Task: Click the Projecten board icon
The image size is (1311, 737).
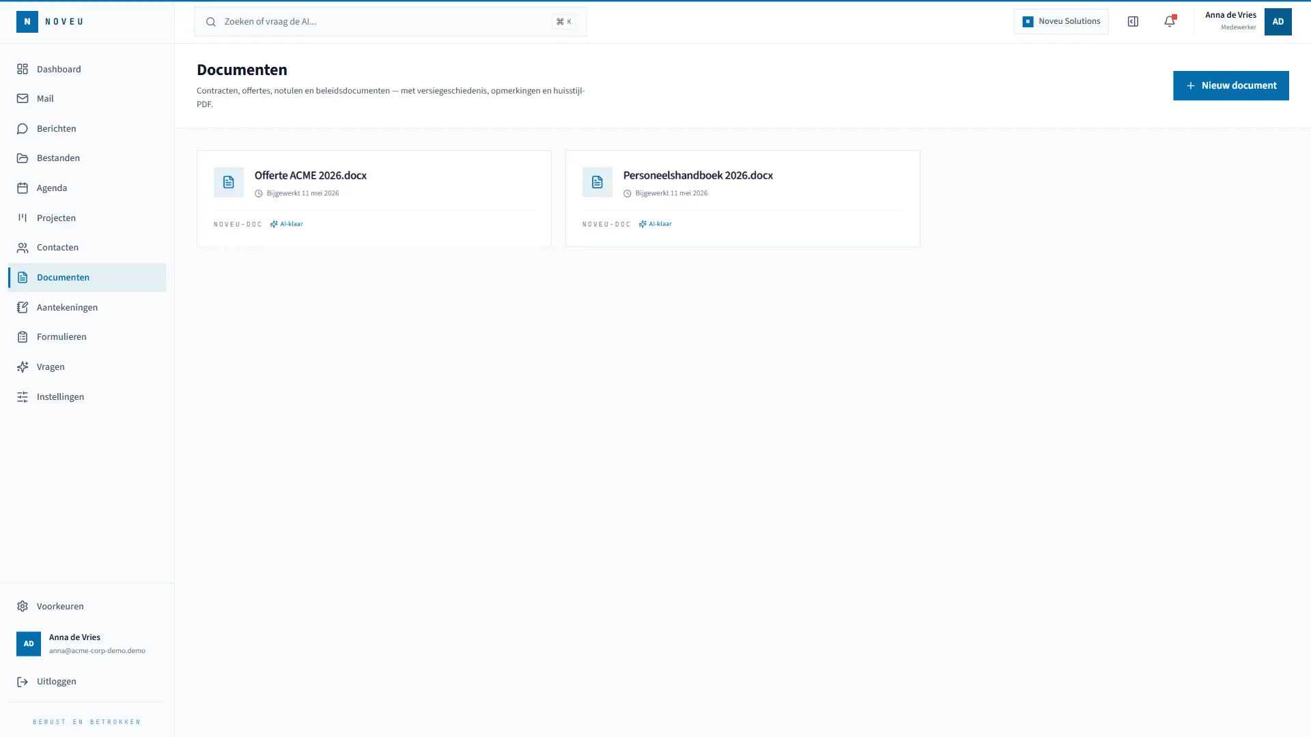Action: coord(23,218)
